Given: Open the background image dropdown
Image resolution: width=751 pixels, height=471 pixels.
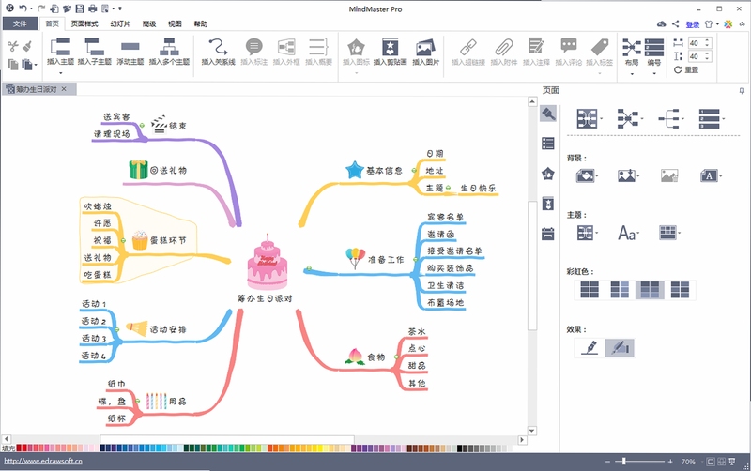Looking at the screenshot, I should 628,175.
